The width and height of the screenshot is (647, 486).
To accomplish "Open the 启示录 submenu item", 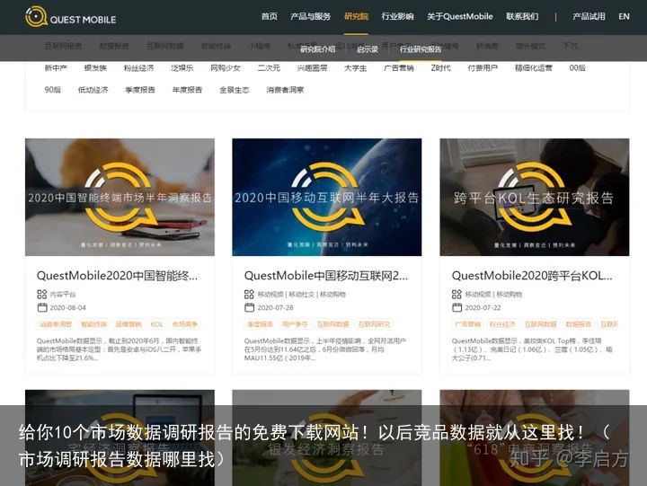I will tap(368, 49).
